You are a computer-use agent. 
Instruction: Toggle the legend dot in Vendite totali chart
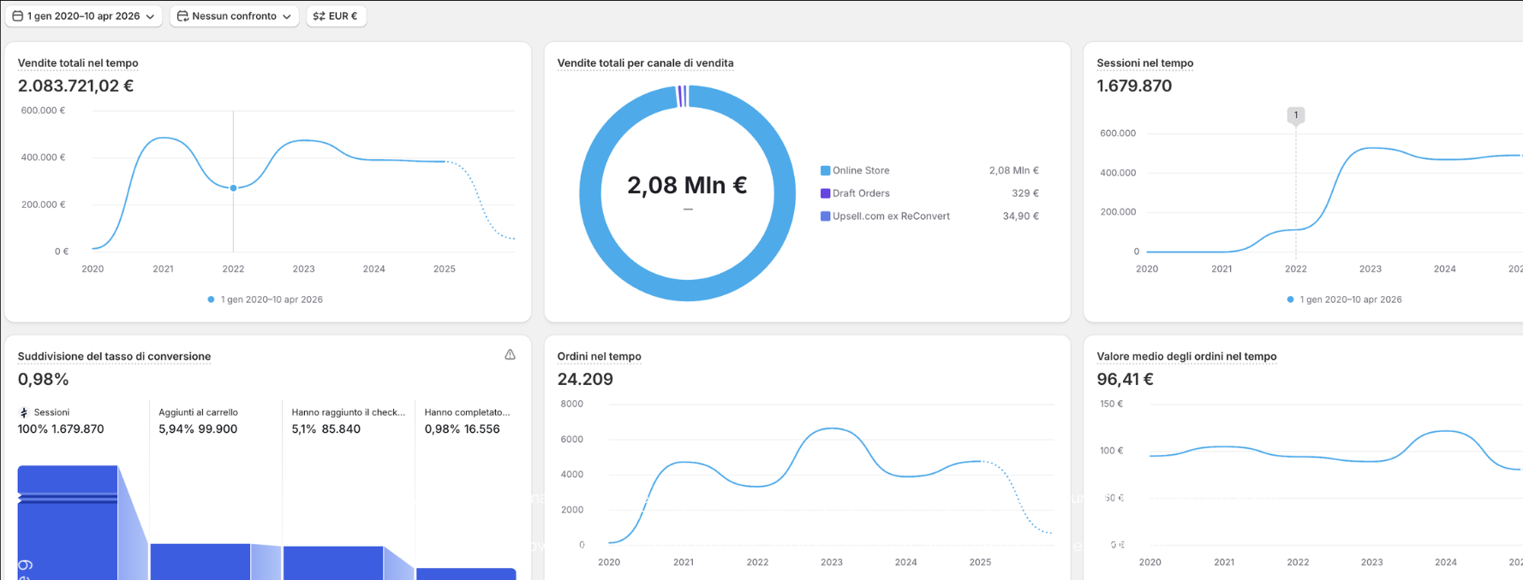[x=211, y=299]
